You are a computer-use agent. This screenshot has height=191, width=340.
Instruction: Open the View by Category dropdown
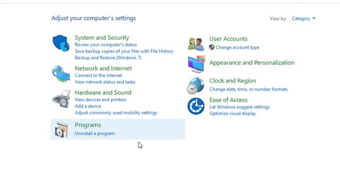[x=303, y=19]
